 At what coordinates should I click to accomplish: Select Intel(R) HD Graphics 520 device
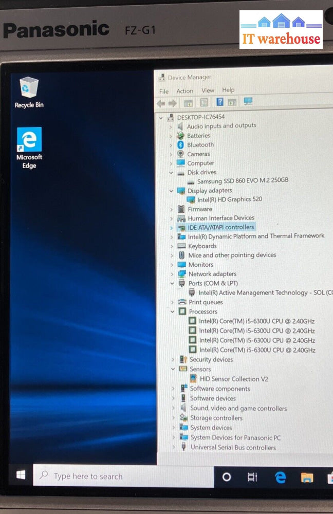click(230, 199)
